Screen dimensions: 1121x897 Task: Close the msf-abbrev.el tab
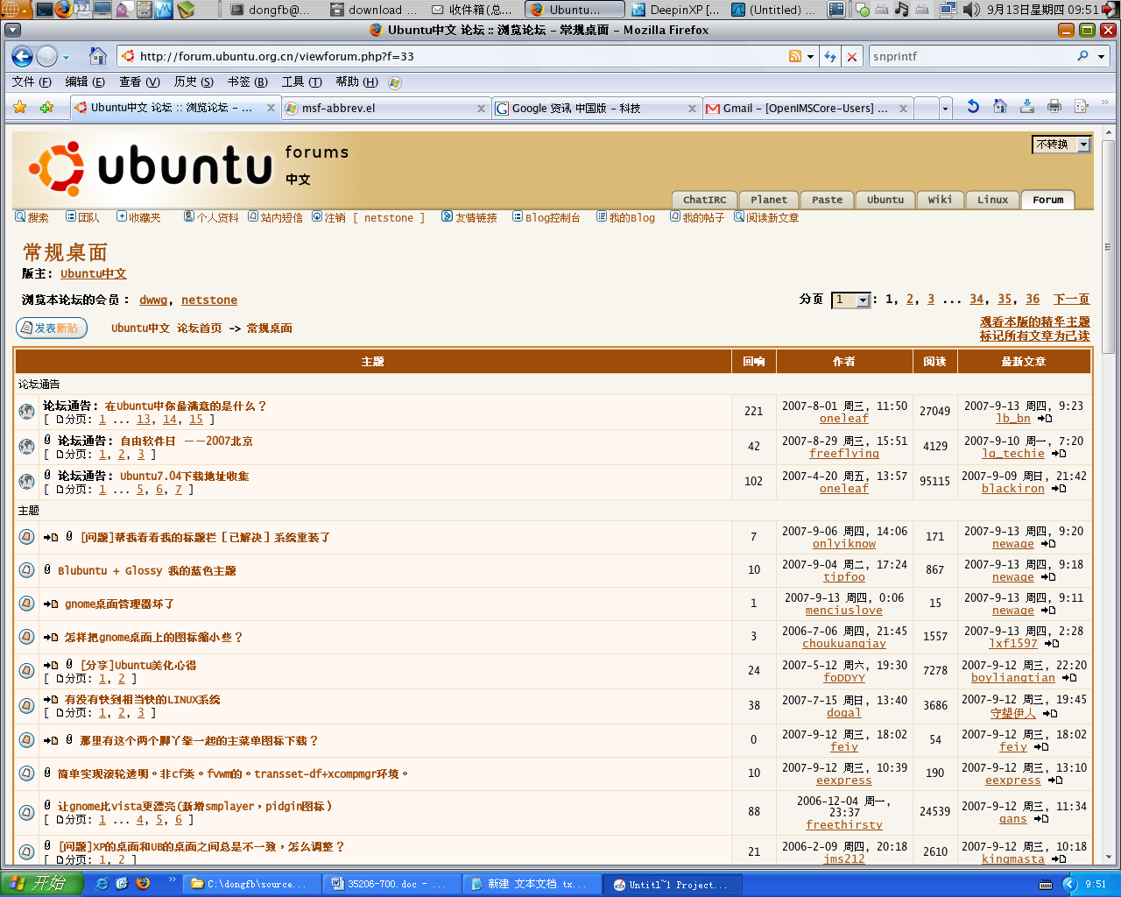click(x=481, y=109)
